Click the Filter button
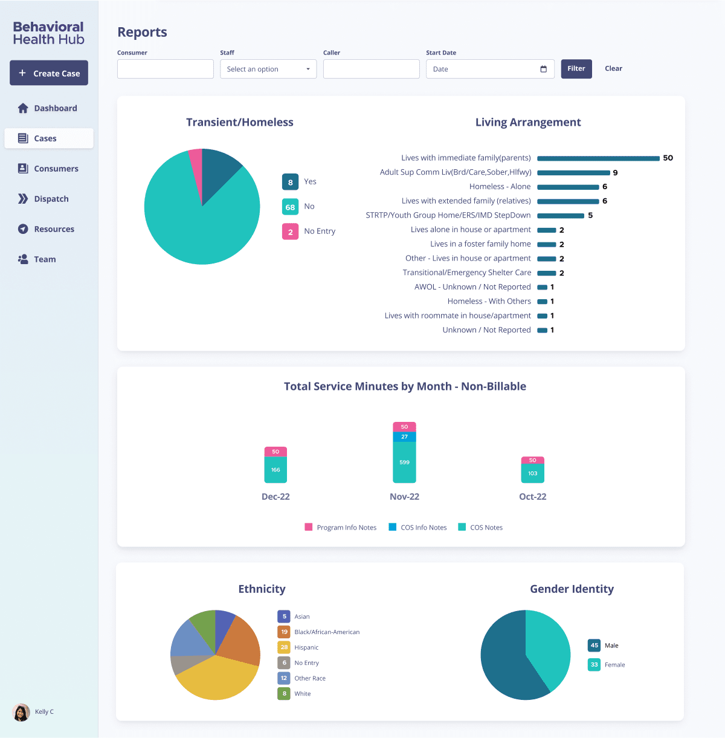Viewport: 725px width, 738px height. [576, 69]
